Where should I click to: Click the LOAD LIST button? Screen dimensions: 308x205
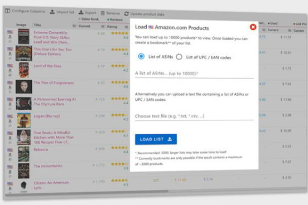pyautogui.click(x=156, y=139)
